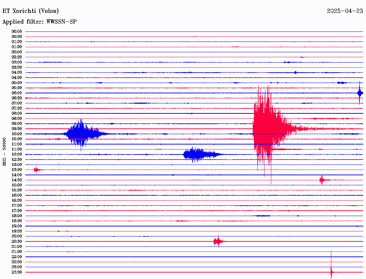This screenshot has height=279, width=366.
Task: Select the 04:00 time label
Action: point(17,73)
